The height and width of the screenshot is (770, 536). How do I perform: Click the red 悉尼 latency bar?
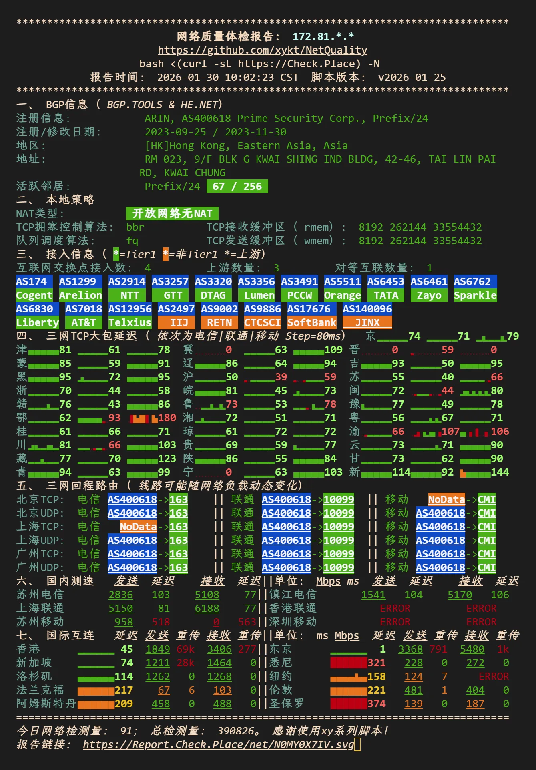[348, 663]
